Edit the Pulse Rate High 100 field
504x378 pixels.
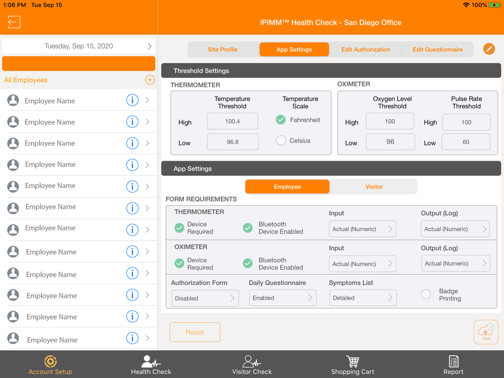(x=466, y=122)
